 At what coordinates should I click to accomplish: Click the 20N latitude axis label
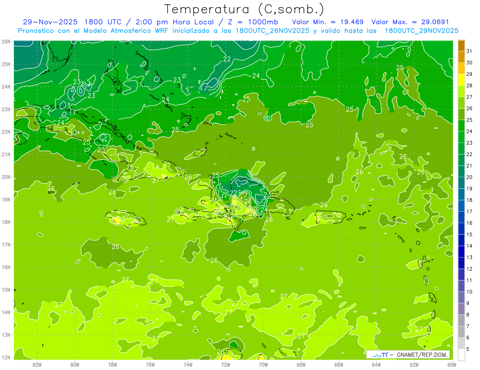[x=6, y=177]
